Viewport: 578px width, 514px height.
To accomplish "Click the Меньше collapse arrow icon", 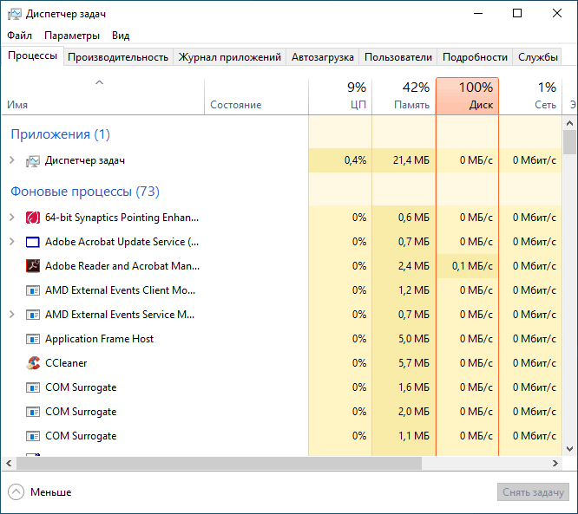I will 16,492.
